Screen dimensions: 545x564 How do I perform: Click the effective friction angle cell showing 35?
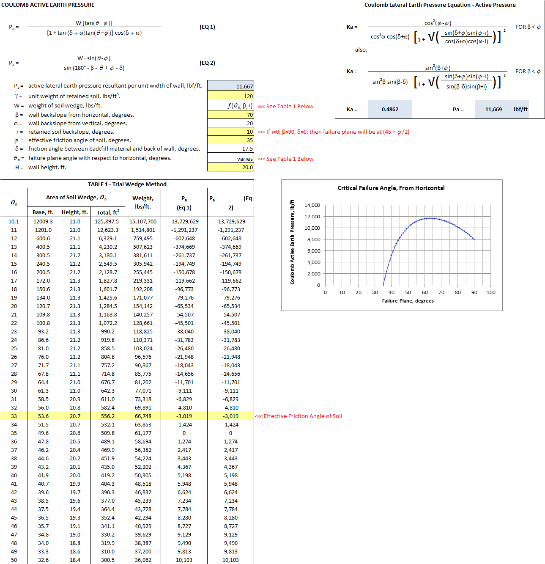[x=230, y=140]
